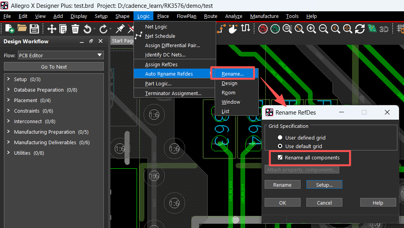Click the Fix pin icon
Image resolution: width=404 pixels, height=228 pixels.
[x=120, y=28]
